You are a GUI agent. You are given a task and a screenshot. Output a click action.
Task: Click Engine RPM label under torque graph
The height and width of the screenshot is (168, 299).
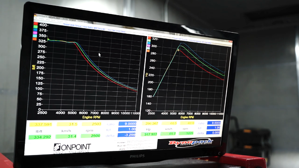pos(91,117)
